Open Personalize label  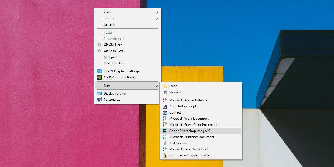pos(112,100)
